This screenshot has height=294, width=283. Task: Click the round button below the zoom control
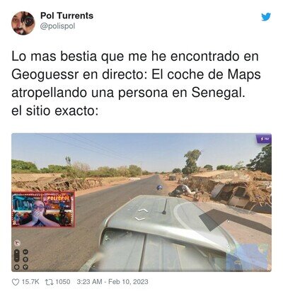[17, 267]
